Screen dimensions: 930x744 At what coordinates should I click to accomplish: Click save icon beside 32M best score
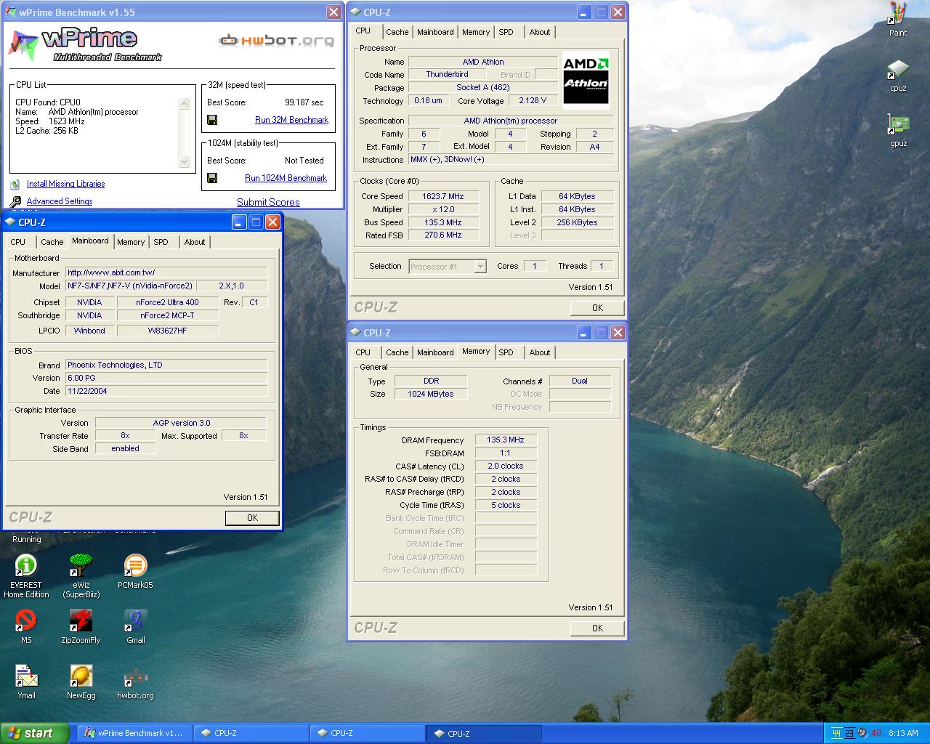coord(212,120)
